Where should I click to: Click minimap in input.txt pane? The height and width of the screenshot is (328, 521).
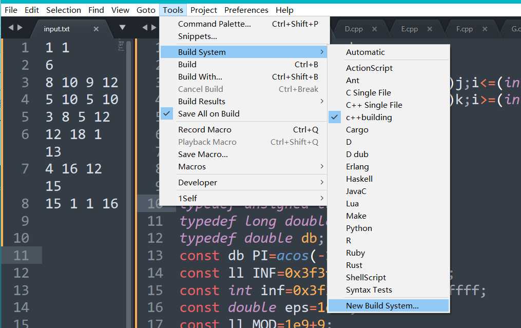tap(121, 46)
